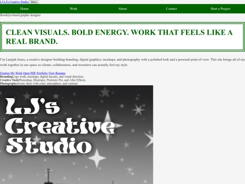Screen dimensions: 245x184
Task: Open the Contact navigation link
Action: click(171, 9)
